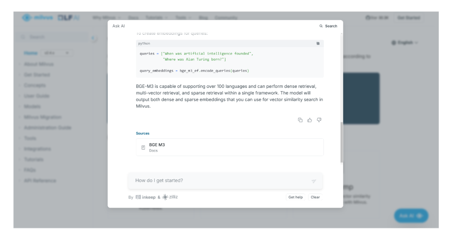Expand Integrations in the sidebar
Viewport: 450px width, 241px height.
(37, 149)
